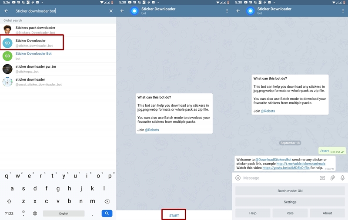Tap SB avatar of Sticker Downloader Bot

pyautogui.click(x=7, y=56)
